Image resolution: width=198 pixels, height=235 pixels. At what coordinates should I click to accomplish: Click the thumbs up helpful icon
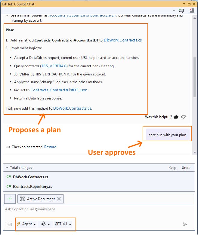point(176,117)
